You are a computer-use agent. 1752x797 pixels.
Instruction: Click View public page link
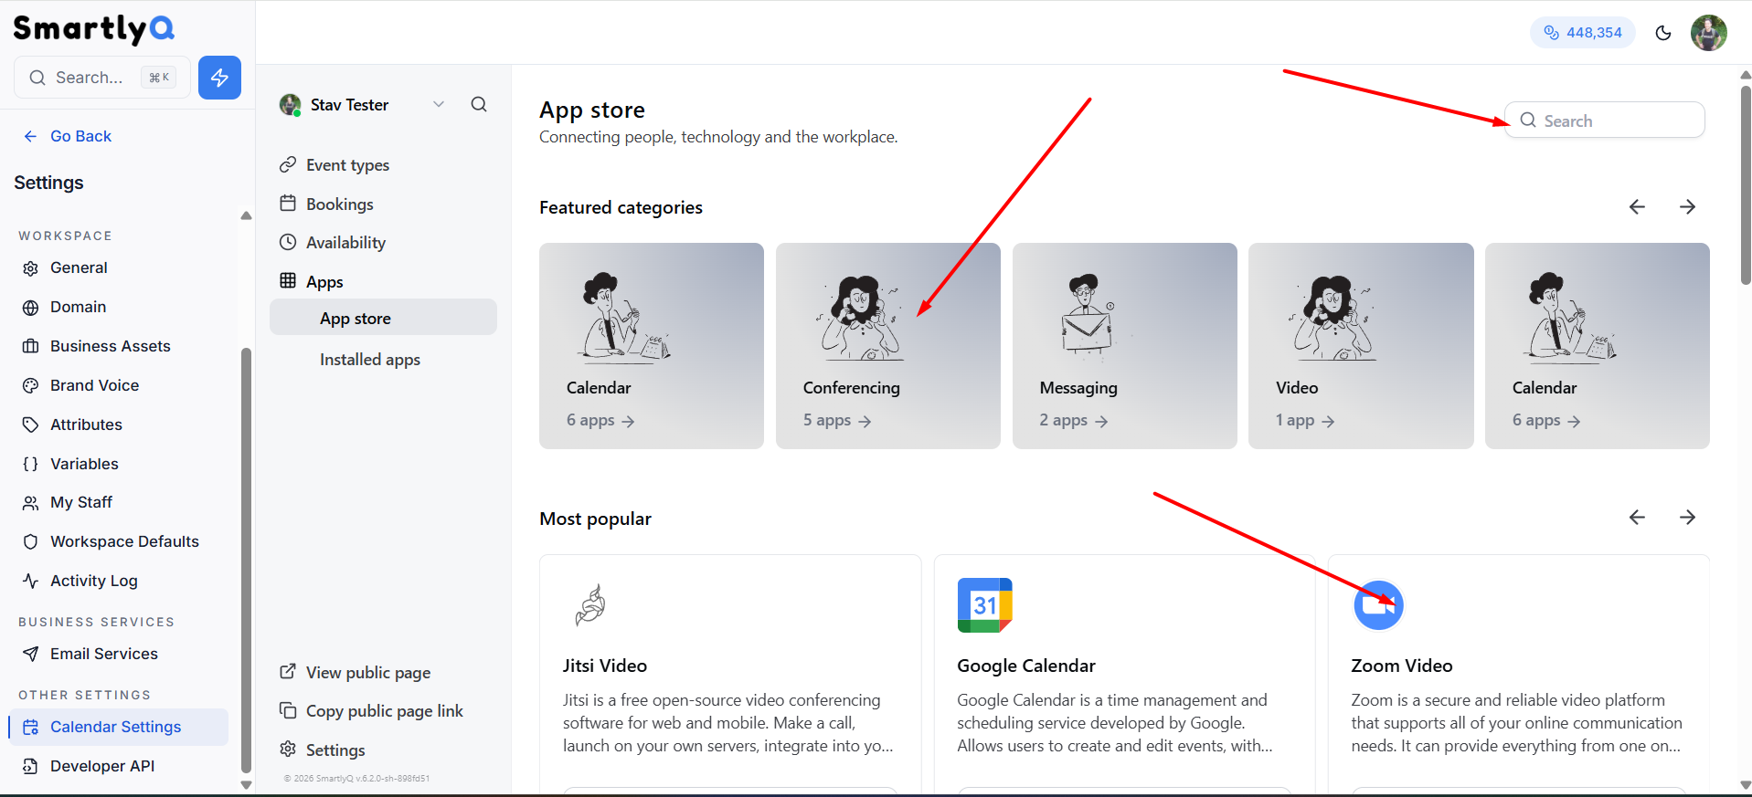click(x=367, y=673)
